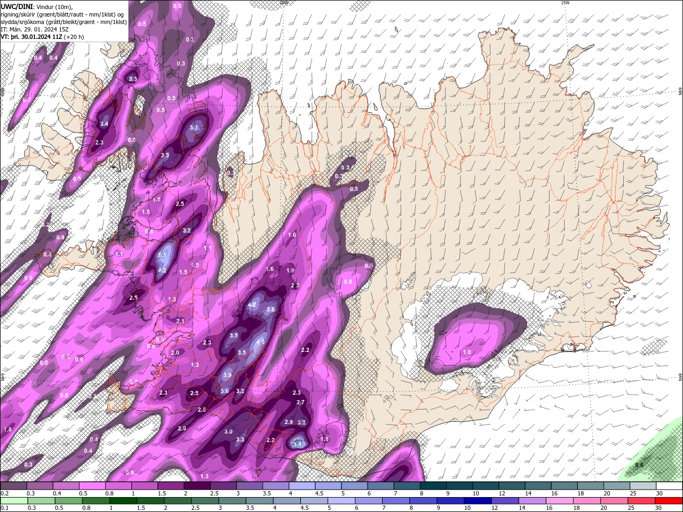Screen dimensions: 683x512
Task: Click the 15W longitude label on the map edge
Action: tap(565, 3)
